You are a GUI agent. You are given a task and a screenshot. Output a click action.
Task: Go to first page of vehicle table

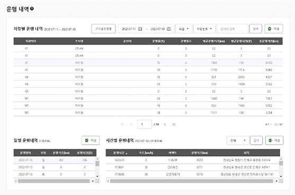(x=122, y=124)
